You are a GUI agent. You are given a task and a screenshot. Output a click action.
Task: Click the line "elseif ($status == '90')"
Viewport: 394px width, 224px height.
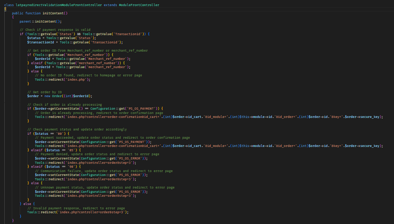click(x=54, y=167)
